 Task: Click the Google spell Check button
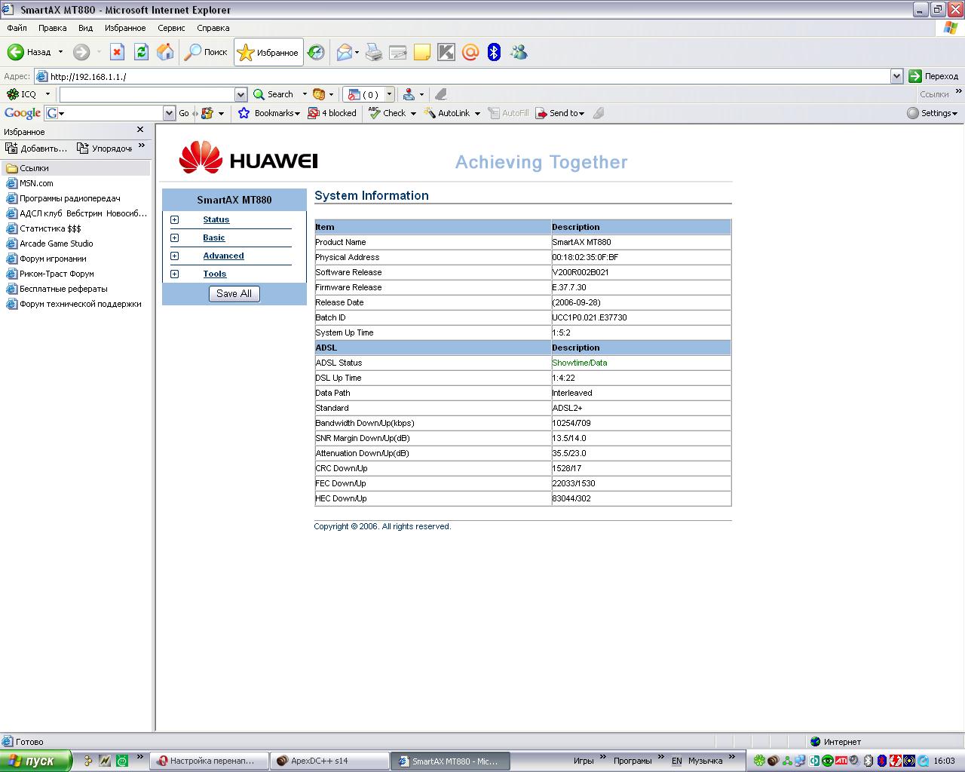coord(388,113)
